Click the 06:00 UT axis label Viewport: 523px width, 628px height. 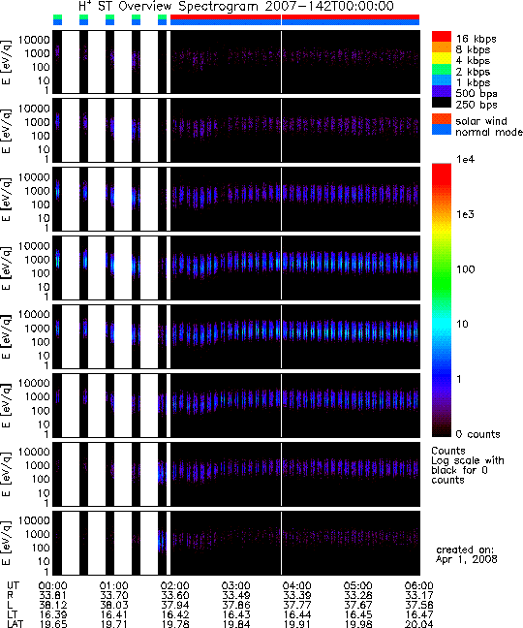418,586
